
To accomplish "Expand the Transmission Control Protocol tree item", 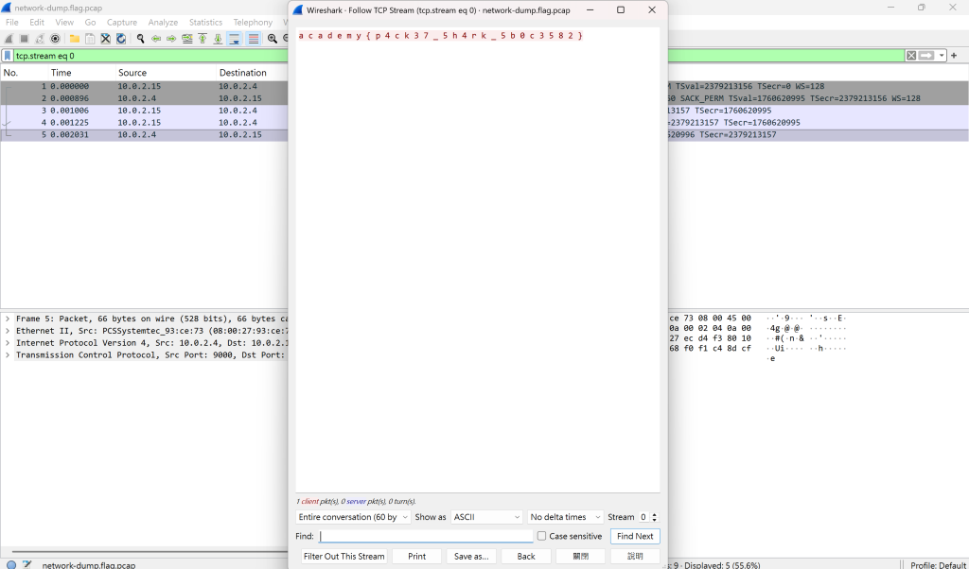I will 8,354.
